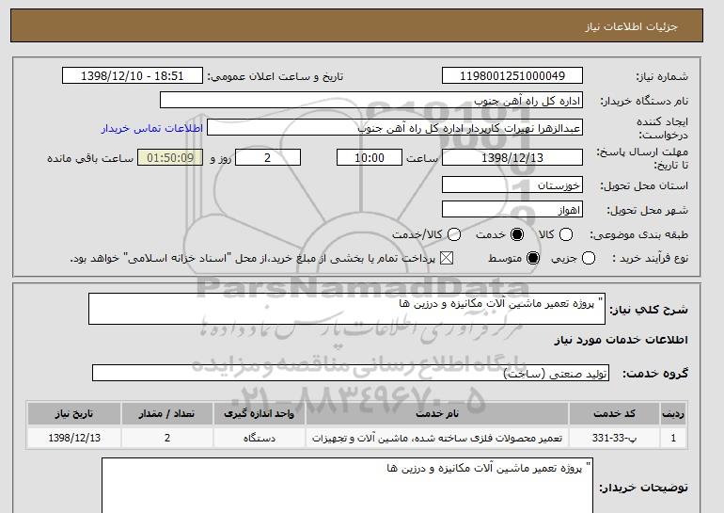Choose the جزیی purchase process option

click(589, 258)
